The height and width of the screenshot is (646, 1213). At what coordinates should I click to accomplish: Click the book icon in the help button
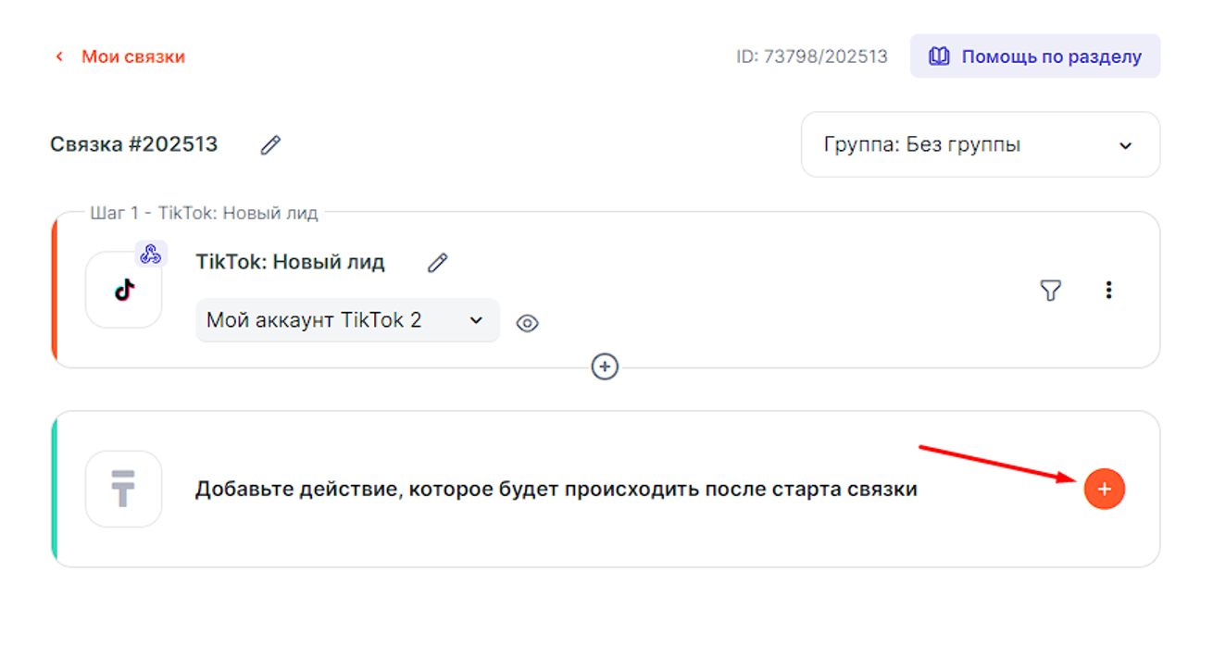click(x=939, y=56)
